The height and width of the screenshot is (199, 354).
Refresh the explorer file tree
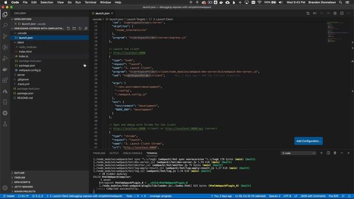(x=80, y=28)
